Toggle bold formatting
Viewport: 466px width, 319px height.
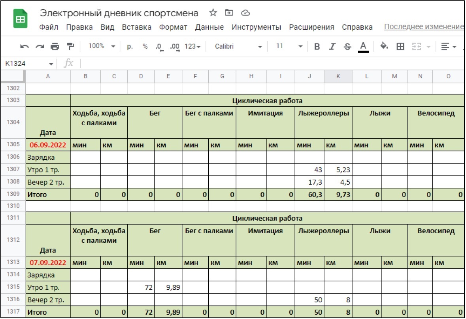(x=317, y=47)
